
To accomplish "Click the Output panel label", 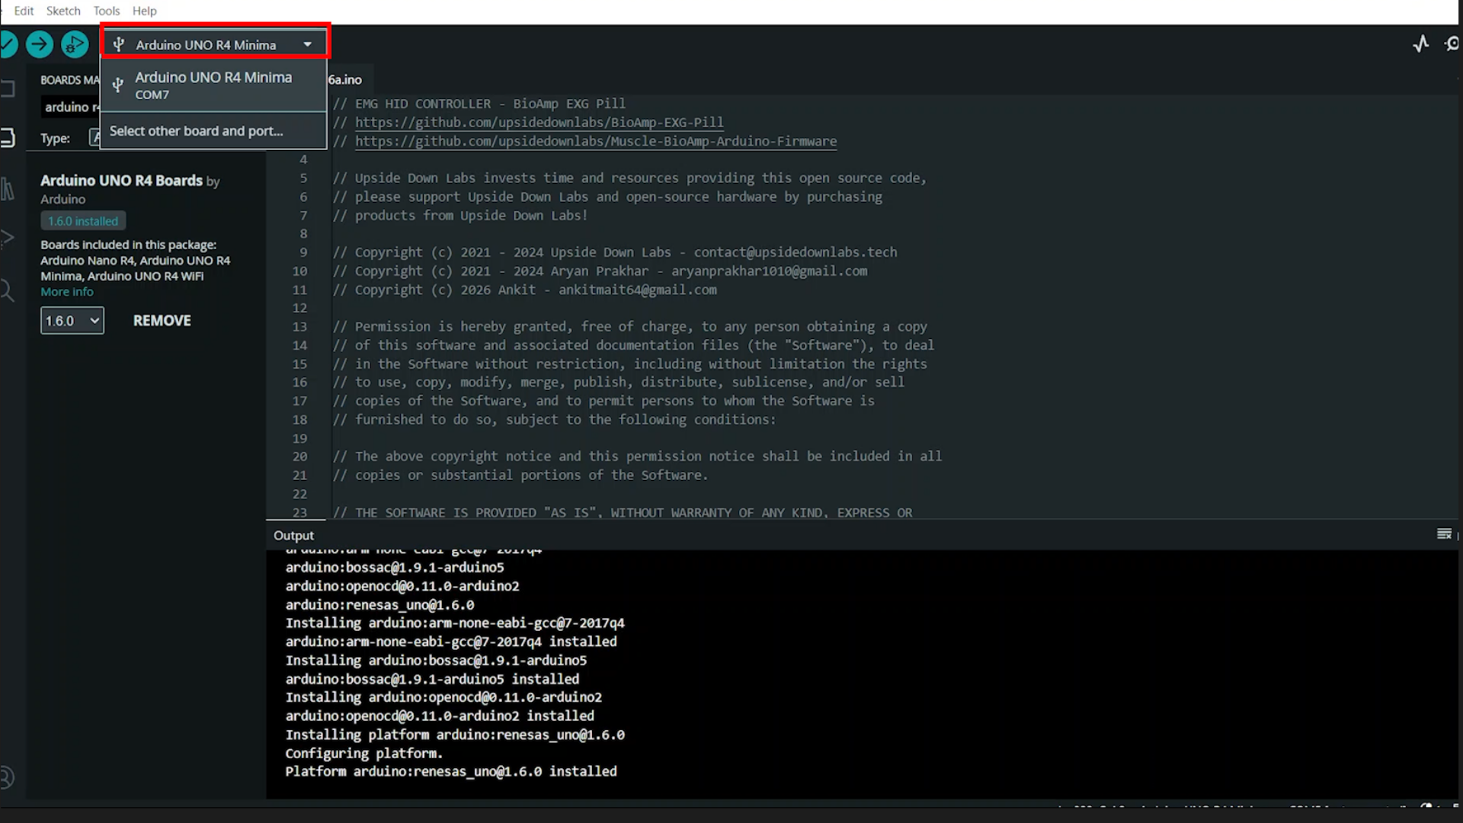I will coord(293,536).
